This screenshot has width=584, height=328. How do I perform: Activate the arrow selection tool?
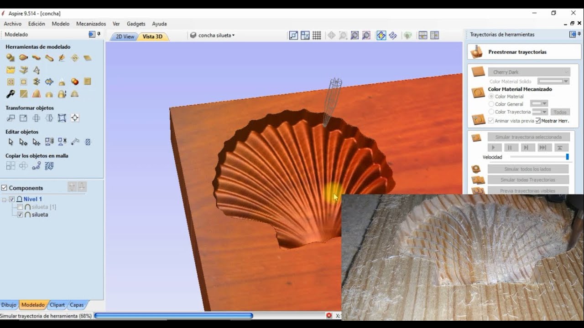10,142
